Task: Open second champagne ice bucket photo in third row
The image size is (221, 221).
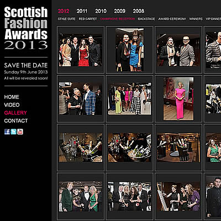Action: (129, 148)
